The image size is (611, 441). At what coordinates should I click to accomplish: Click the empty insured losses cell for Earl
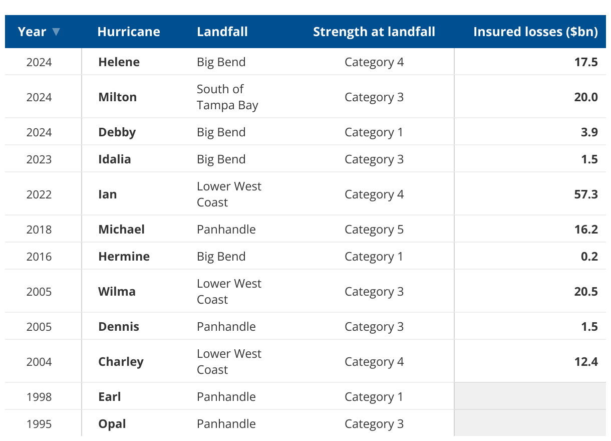(x=530, y=396)
